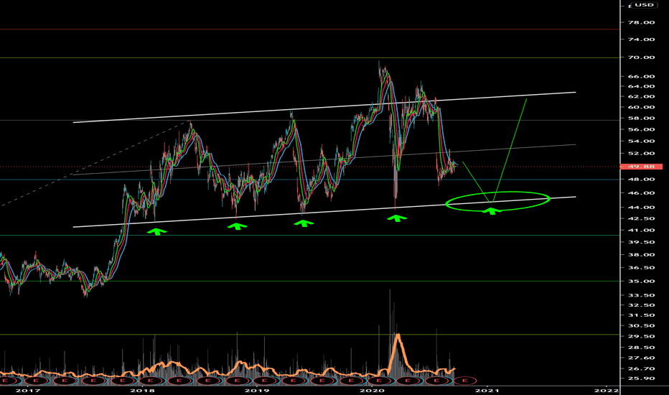Click the 2018 label on time axis

pos(142,390)
